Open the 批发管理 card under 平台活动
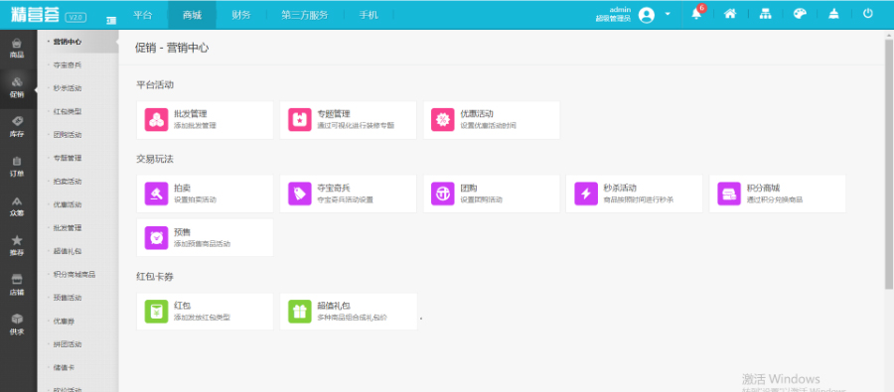Image resolution: width=894 pixels, height=392 pixels. pos(205,120)
